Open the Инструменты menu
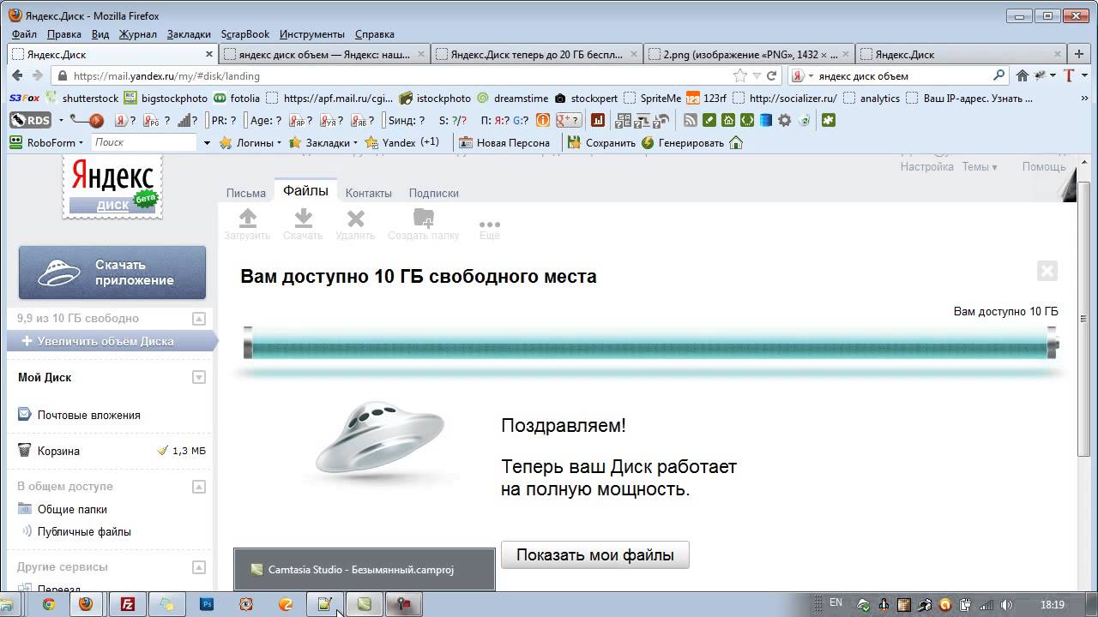 tap(312, 34)
